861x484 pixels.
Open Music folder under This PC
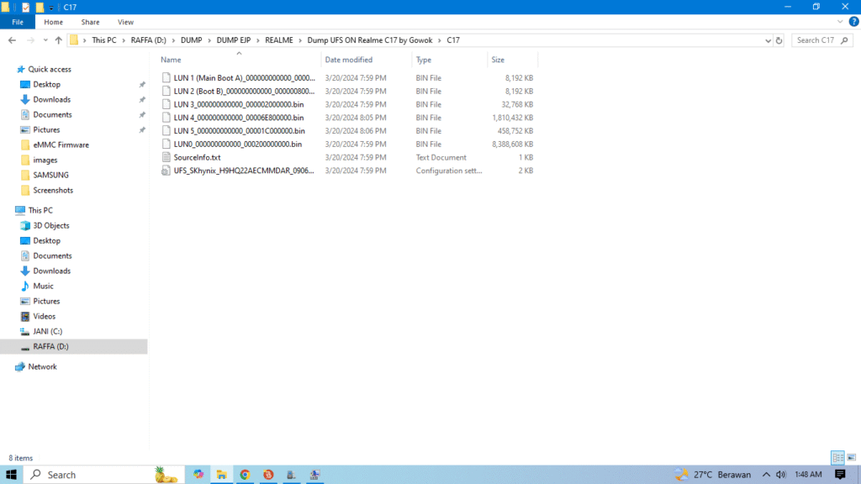pos(43,286)
